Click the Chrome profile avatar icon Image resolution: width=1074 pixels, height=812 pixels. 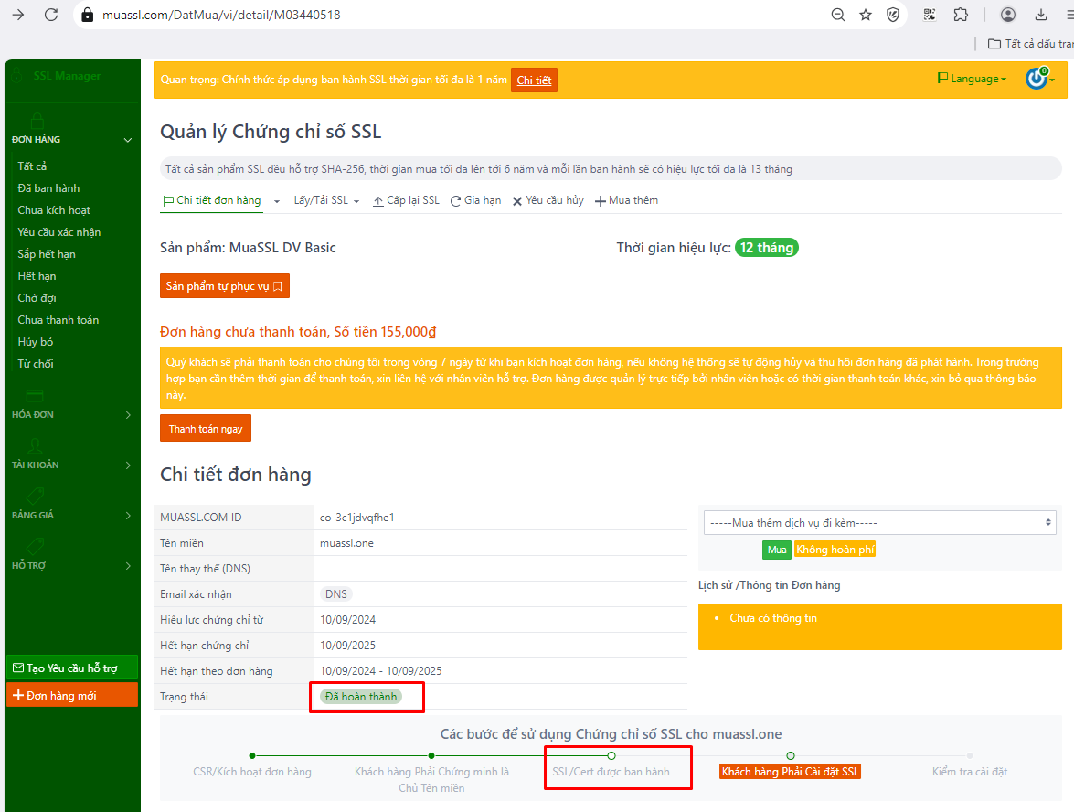point(1008,15)
